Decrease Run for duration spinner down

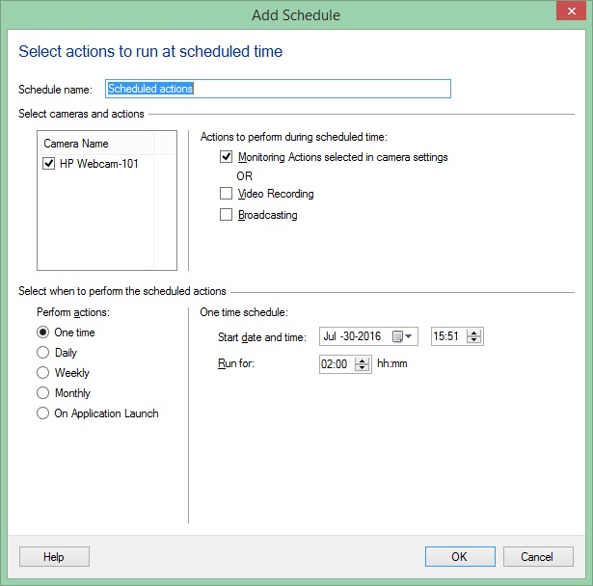click(363, 368)
